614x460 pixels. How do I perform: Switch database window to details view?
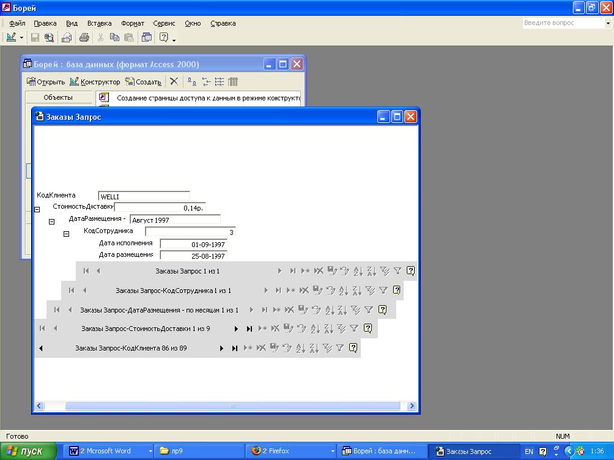click(233, 82)
